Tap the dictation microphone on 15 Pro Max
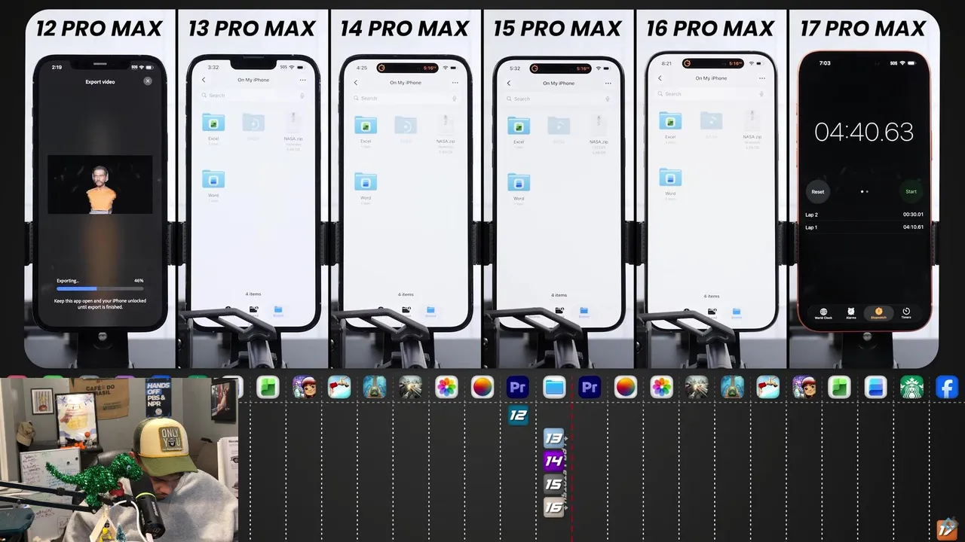The height and width of the screenshot is (542, 965). (x=608, y=99)
